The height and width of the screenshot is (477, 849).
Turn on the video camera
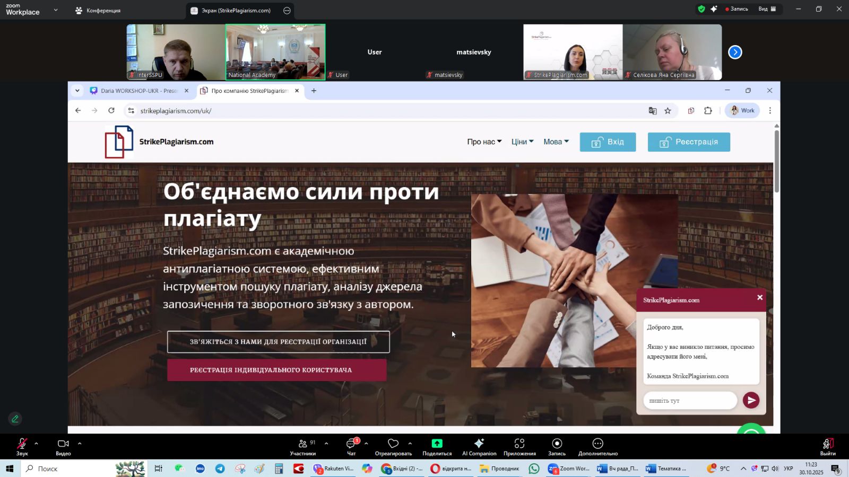pos(63,447)
